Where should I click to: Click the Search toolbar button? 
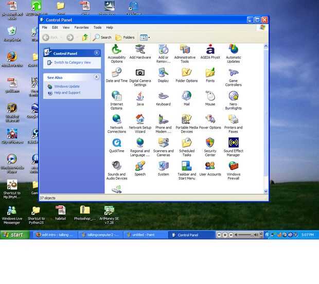click(x=102, y=38)
